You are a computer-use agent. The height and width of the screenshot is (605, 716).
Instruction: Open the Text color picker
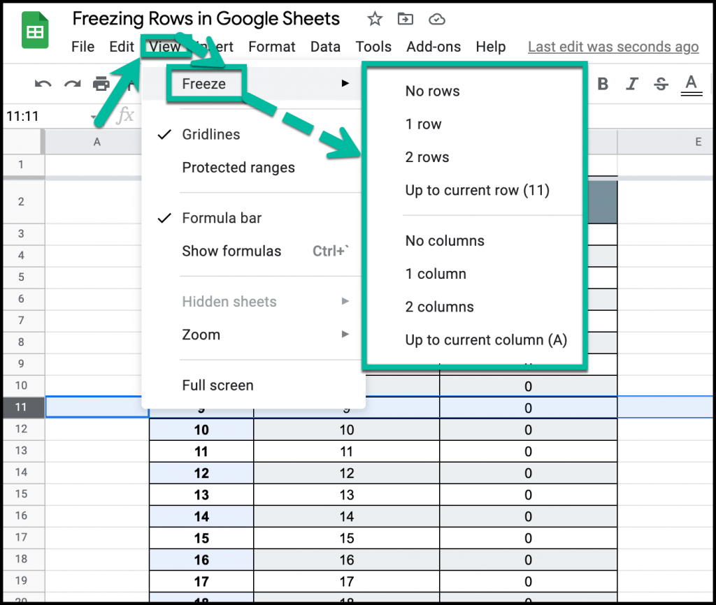click(691, 83)
